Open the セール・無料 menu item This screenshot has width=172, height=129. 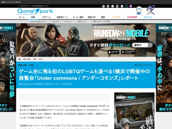click(78, 17)
